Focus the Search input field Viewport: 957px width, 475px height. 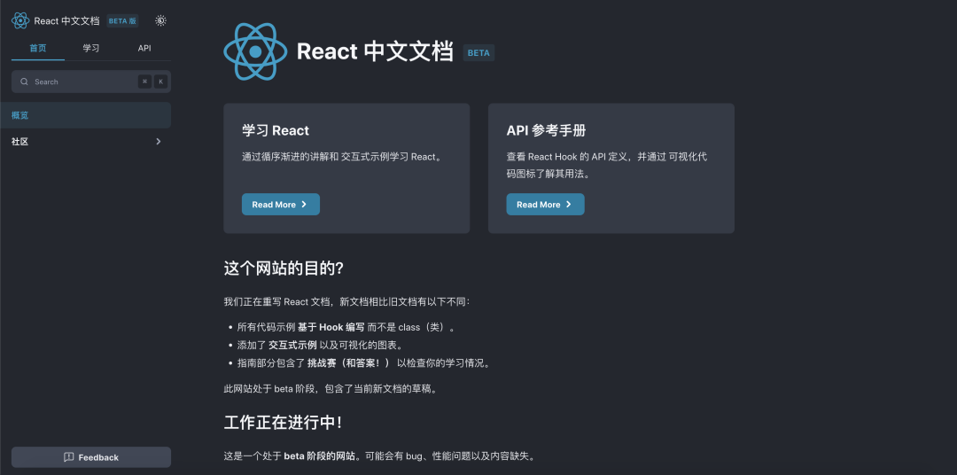pos(91,82)
